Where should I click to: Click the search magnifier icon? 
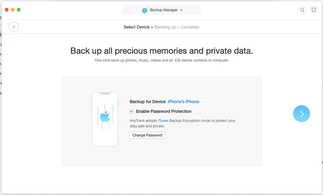[x=302, y=10]
